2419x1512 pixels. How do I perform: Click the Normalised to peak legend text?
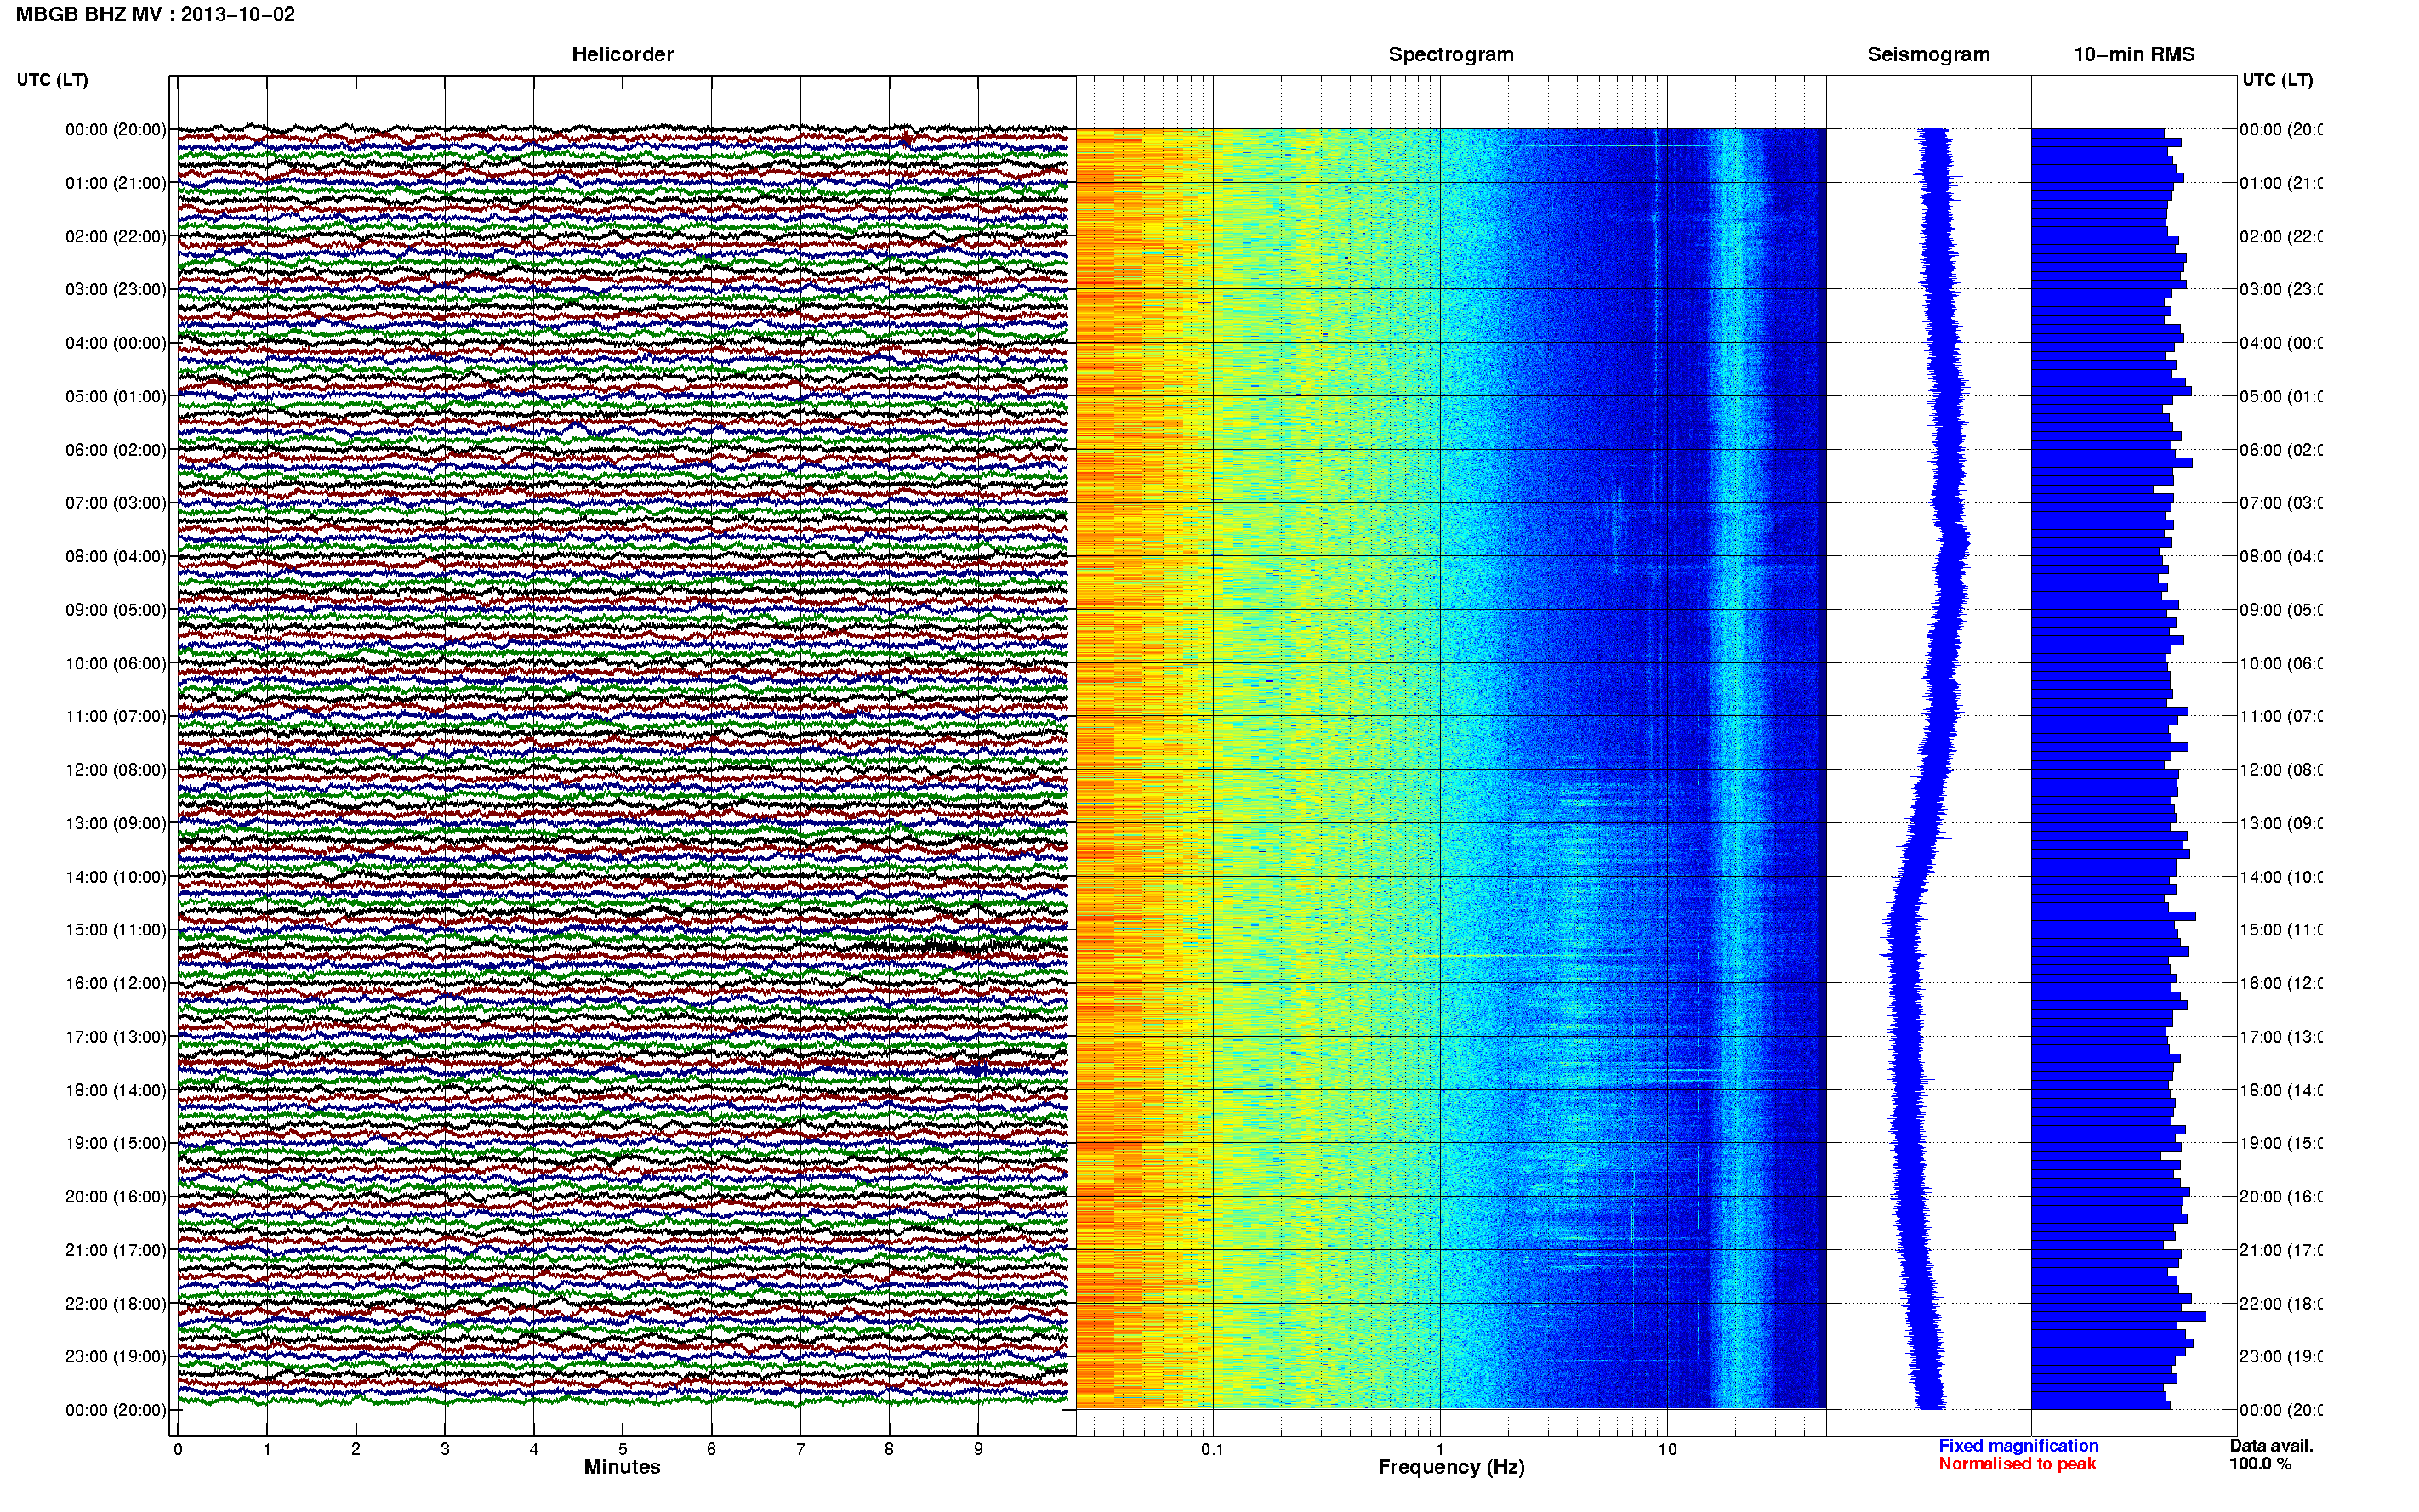click(2017, 1463)
